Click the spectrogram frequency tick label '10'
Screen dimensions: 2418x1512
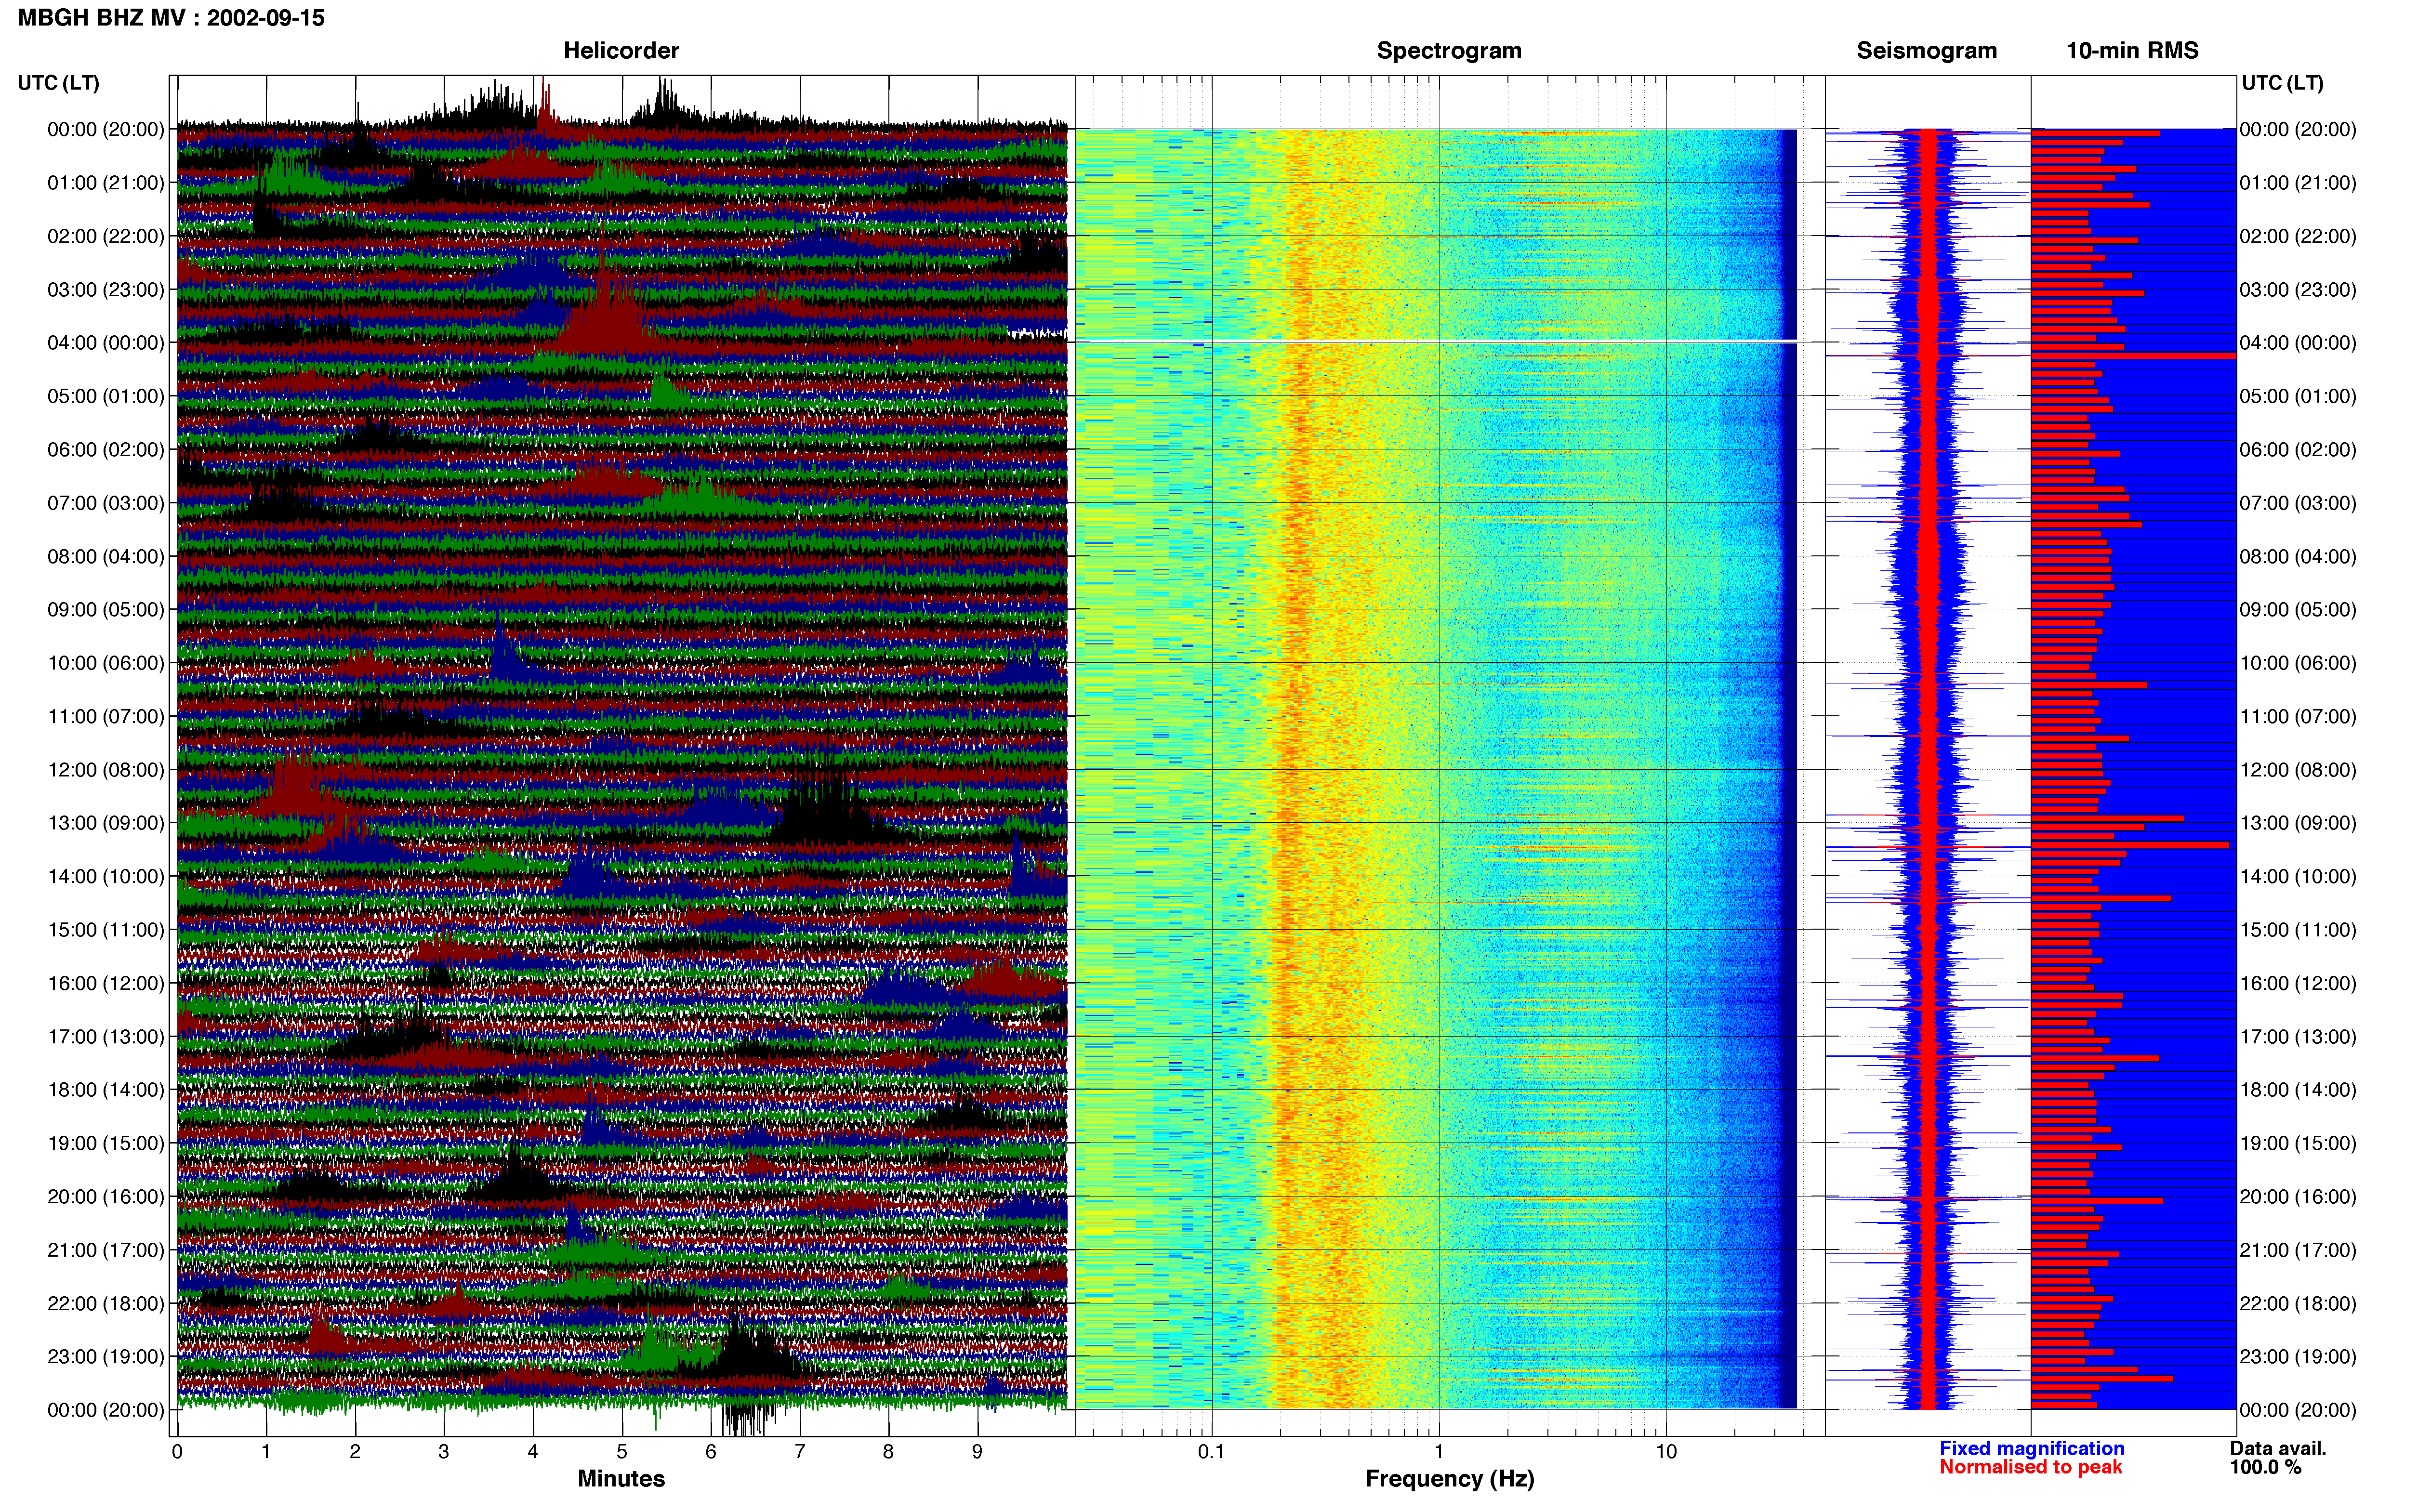point(1666,1452)
